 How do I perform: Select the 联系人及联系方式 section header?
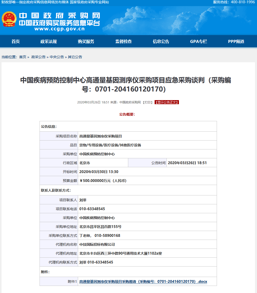[x=56, y=190]
